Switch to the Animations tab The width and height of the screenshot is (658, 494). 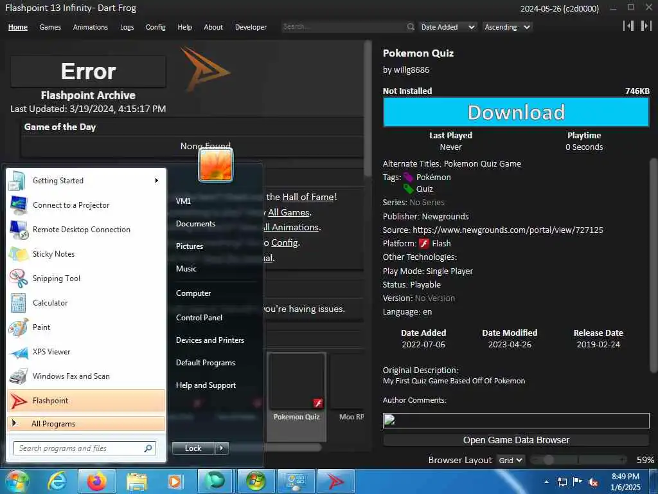[x=90, y=27]
